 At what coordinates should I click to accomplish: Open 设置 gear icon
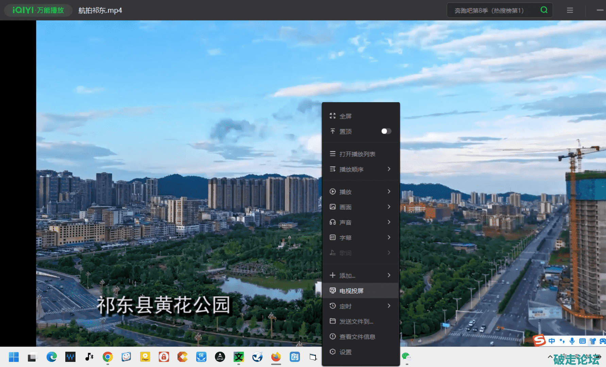click(333, 352)
